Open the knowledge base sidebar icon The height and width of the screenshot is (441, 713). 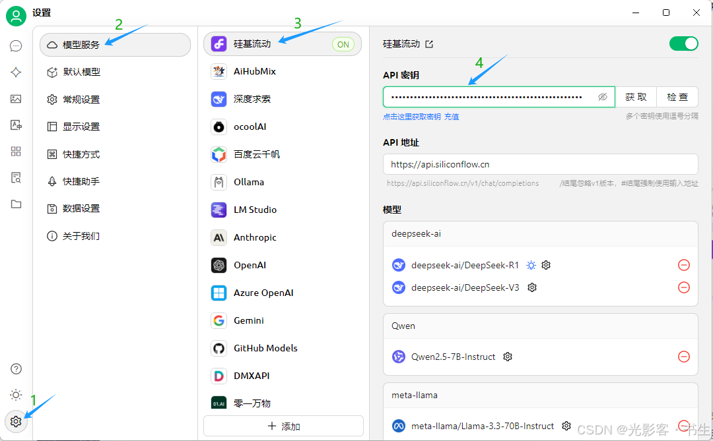[16, 177]
